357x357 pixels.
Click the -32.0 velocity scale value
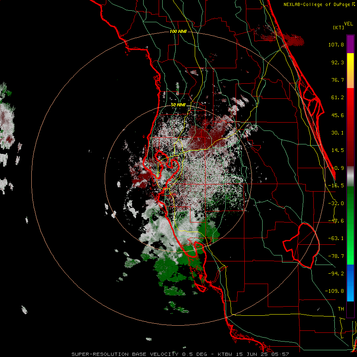[336, 203]
